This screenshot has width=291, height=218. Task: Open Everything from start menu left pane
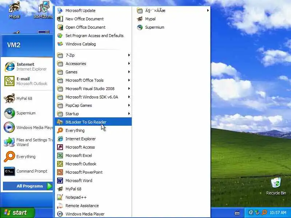(27, 157)
